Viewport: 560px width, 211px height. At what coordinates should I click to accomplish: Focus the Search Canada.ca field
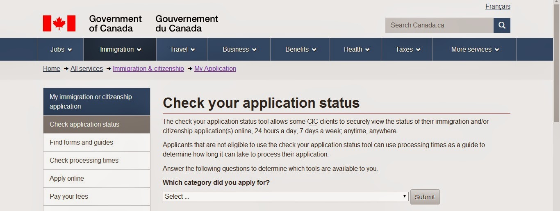coord(439,25)
